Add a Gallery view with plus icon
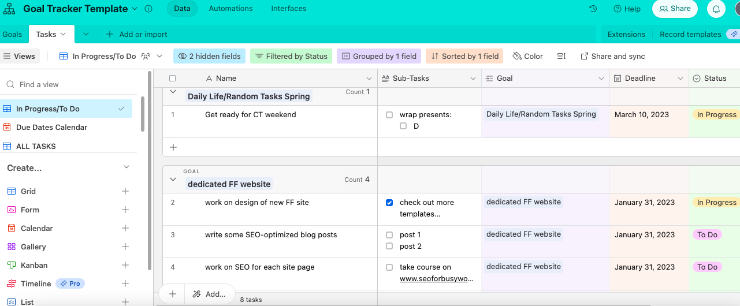The width and height of the screenshot is (740, 306). pos(125,247)
